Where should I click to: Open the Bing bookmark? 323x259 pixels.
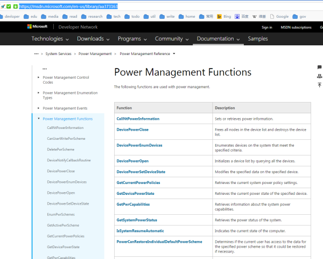pos(224,16)
